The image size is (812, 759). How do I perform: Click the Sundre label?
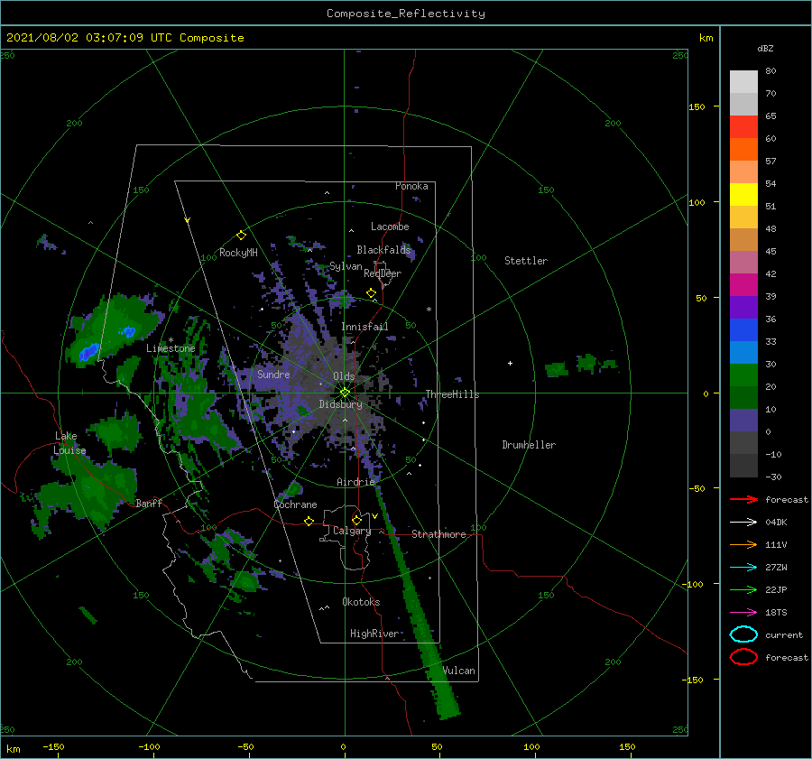click(x=273, y=374)
